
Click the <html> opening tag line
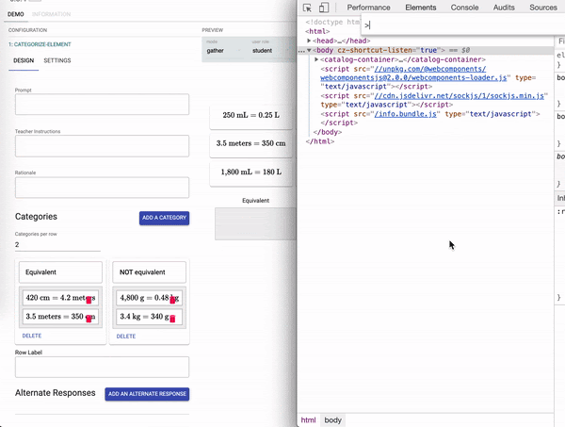[317, 31]
